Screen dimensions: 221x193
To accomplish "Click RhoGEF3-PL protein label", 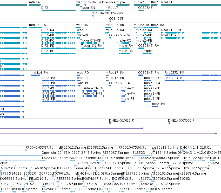I will tap(174, 78).
